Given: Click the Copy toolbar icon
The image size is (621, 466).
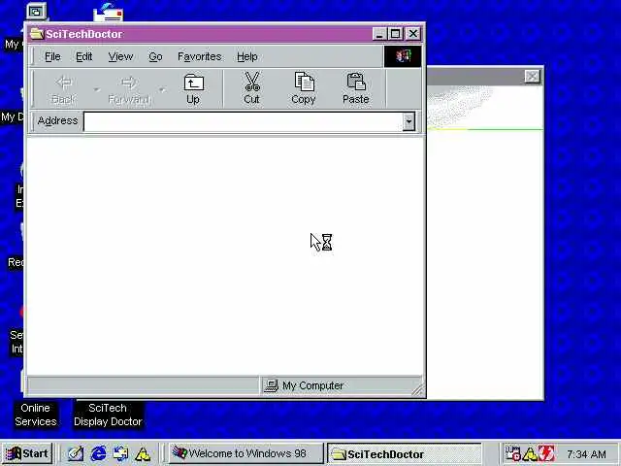Looking at the screenshot, I should tap(304, 88).
